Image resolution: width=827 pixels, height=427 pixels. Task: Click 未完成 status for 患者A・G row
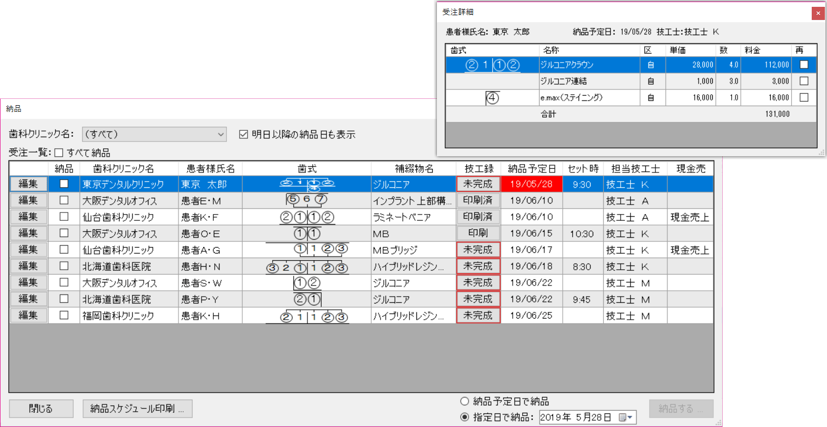pos(478,250)
